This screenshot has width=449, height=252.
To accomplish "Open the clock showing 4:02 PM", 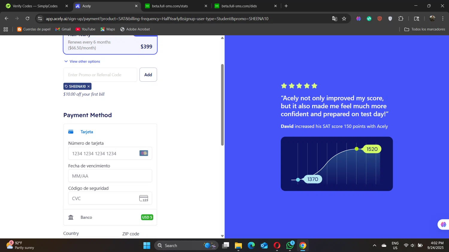I will 435,245.
